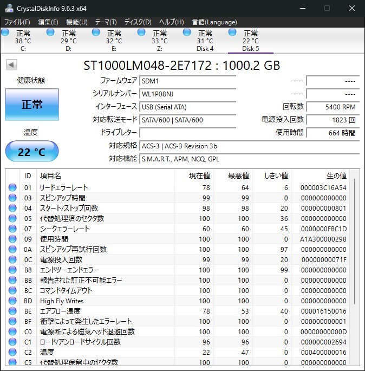Click the blue orb beside エアフロー温度 row
Image resolution: width=365 pixels, height=371 pixels.
click(12, 311)
